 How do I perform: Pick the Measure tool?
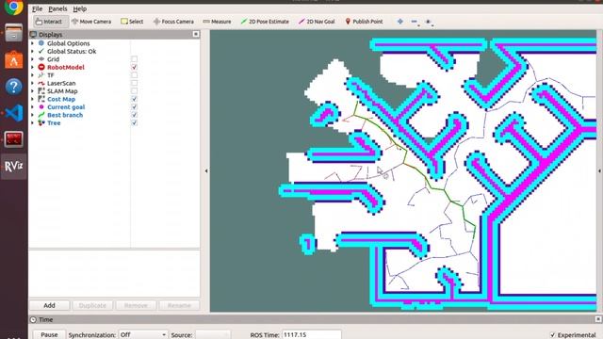click(217, 22)
